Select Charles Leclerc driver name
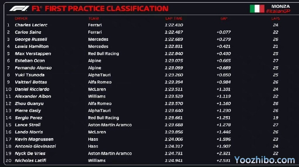This screenshot has width=299, height=167. pyautogui.click(x=31, y=25)
